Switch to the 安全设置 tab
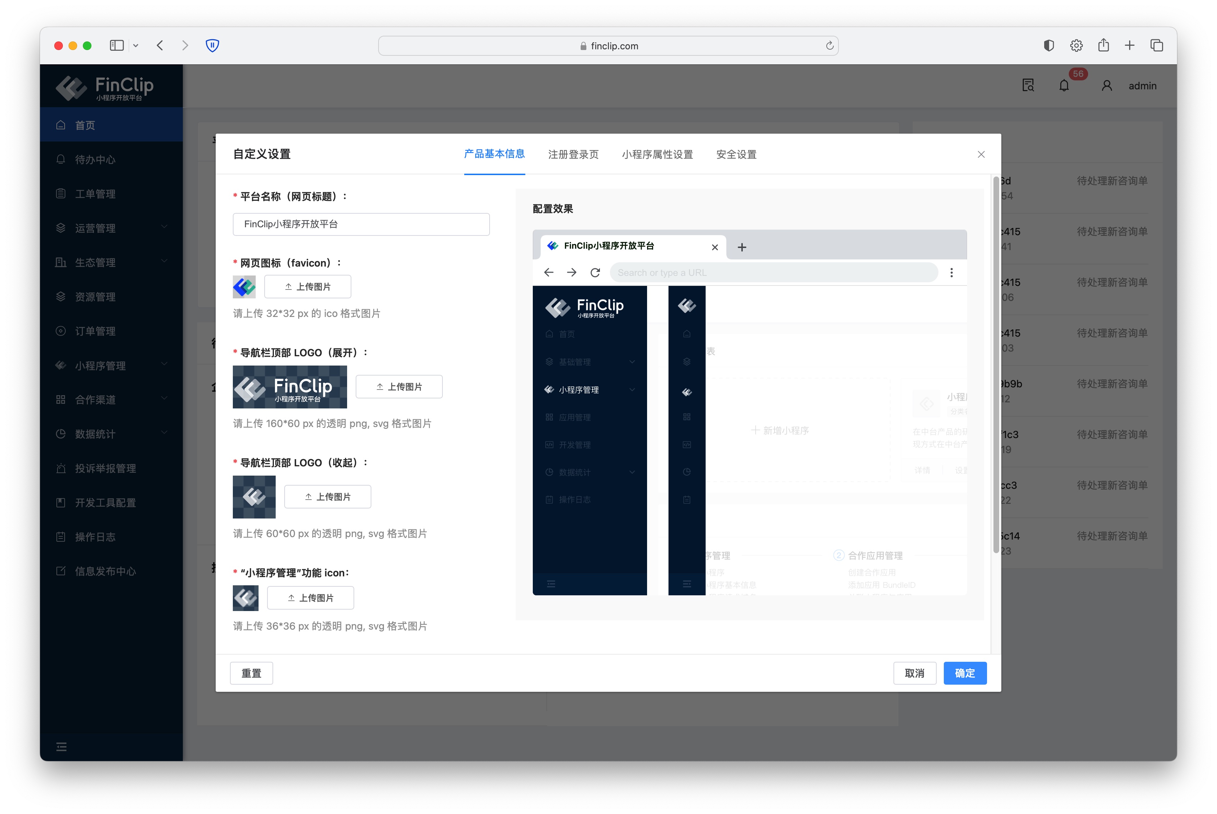 click(736, 154)
